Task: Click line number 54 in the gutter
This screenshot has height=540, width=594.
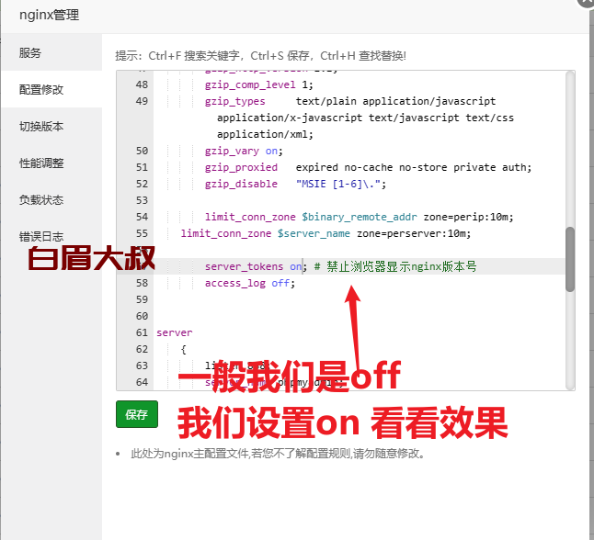Action: point(142,217)
